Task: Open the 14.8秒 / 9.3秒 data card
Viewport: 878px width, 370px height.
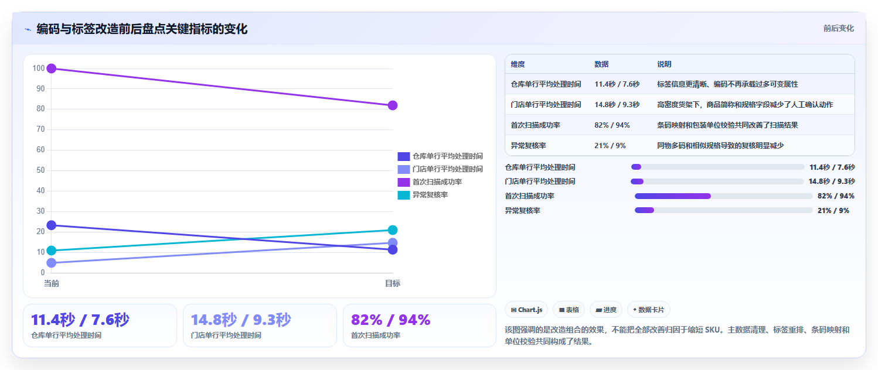Action: [260, 326]
